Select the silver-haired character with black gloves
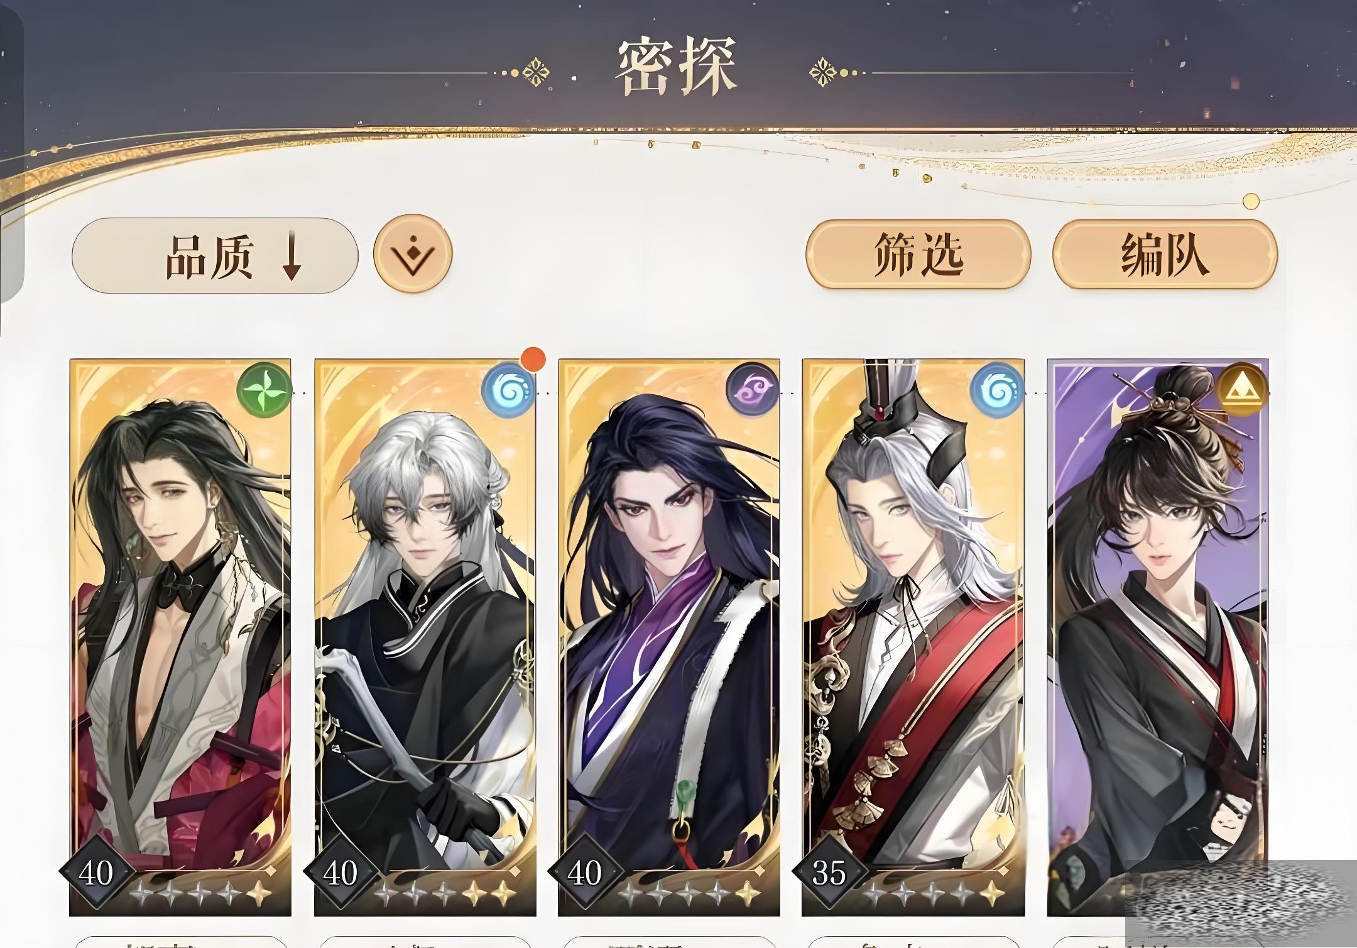This screenshot has height=948, width=1357. pos(425,637)
